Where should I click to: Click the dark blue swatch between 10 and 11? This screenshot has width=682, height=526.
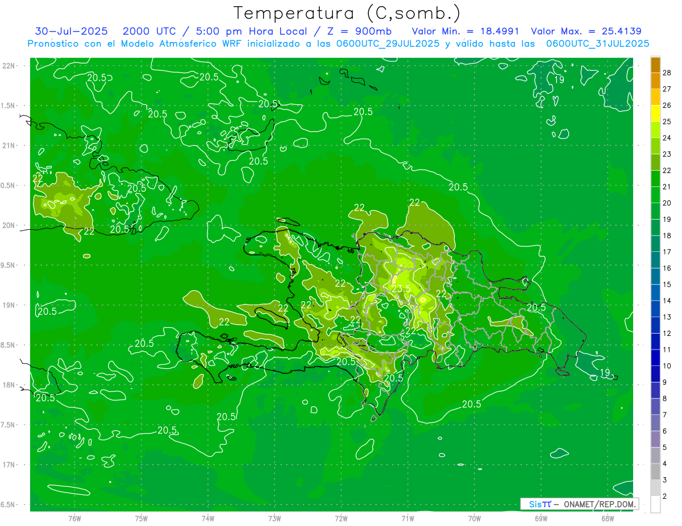click(x=655, y=357)
